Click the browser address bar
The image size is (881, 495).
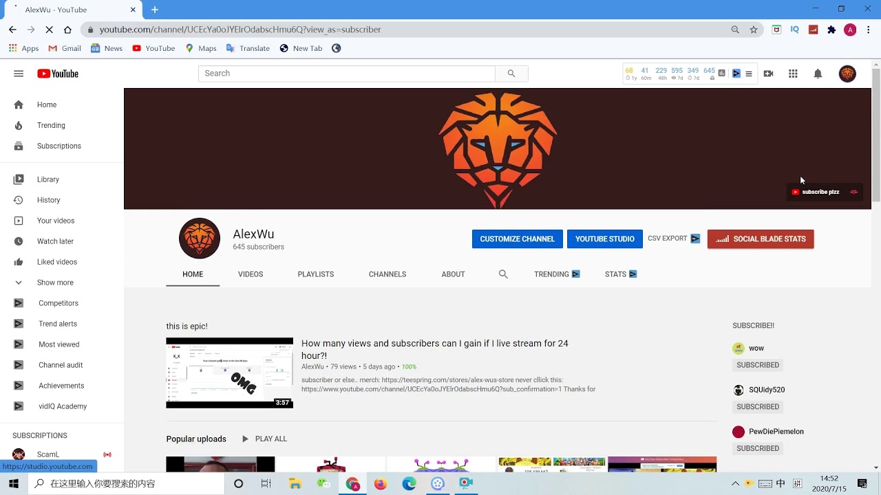coord(413,30)
